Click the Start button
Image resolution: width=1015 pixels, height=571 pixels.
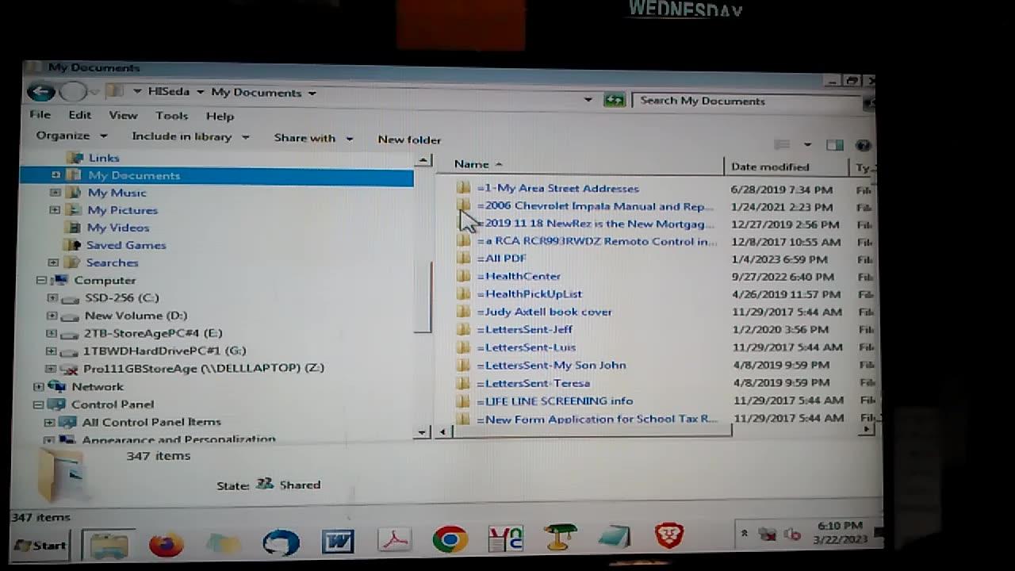(38, 545)
